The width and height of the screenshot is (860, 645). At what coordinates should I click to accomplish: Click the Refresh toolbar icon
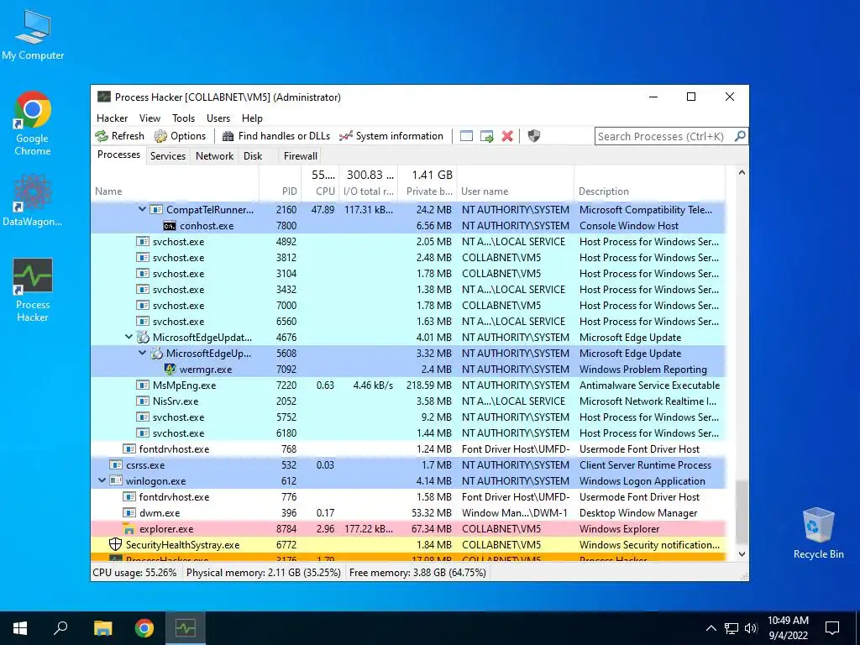click(x=102, y=136)
